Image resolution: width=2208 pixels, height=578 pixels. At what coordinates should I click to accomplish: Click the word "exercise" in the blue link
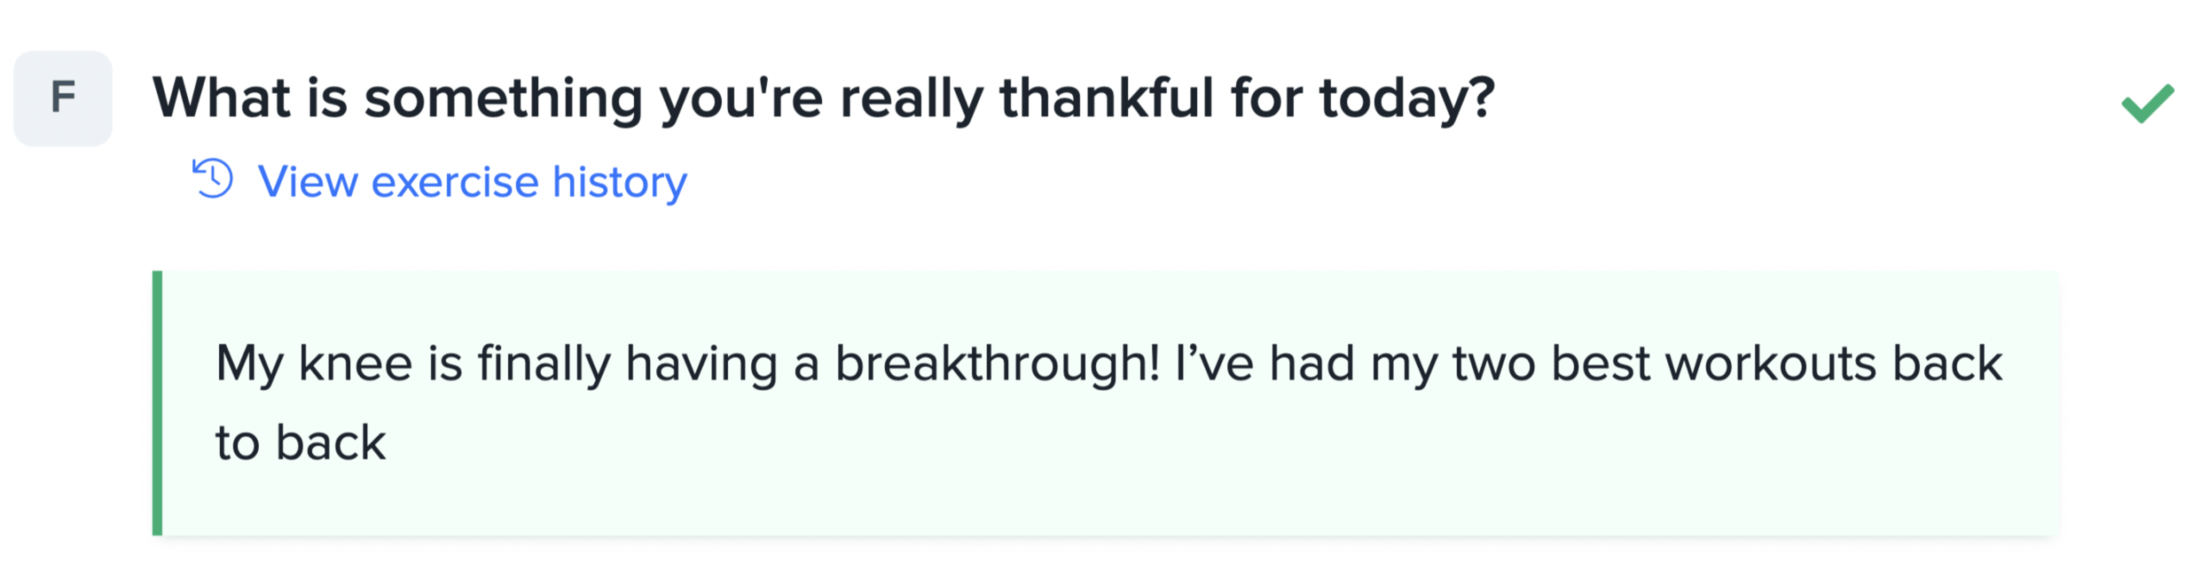pos(455,182)
